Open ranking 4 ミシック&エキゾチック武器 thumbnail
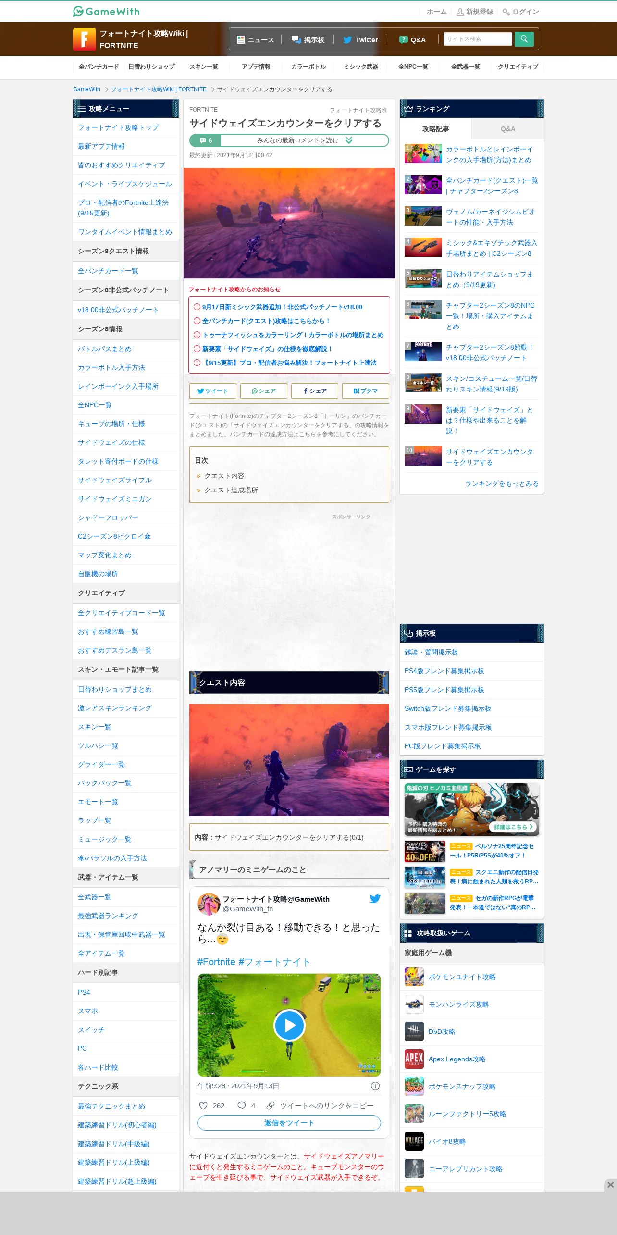This screenshot has width=617, height=1235. [x=423, y=247]
